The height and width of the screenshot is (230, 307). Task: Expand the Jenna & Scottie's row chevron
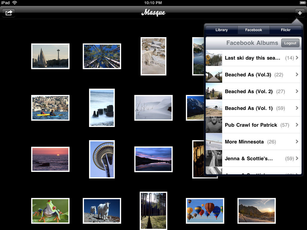coord(297,158)
